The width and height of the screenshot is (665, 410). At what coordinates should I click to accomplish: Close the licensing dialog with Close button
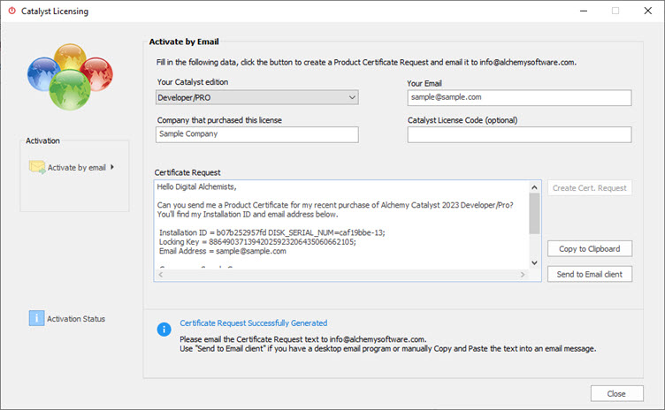tap(616, 393)
